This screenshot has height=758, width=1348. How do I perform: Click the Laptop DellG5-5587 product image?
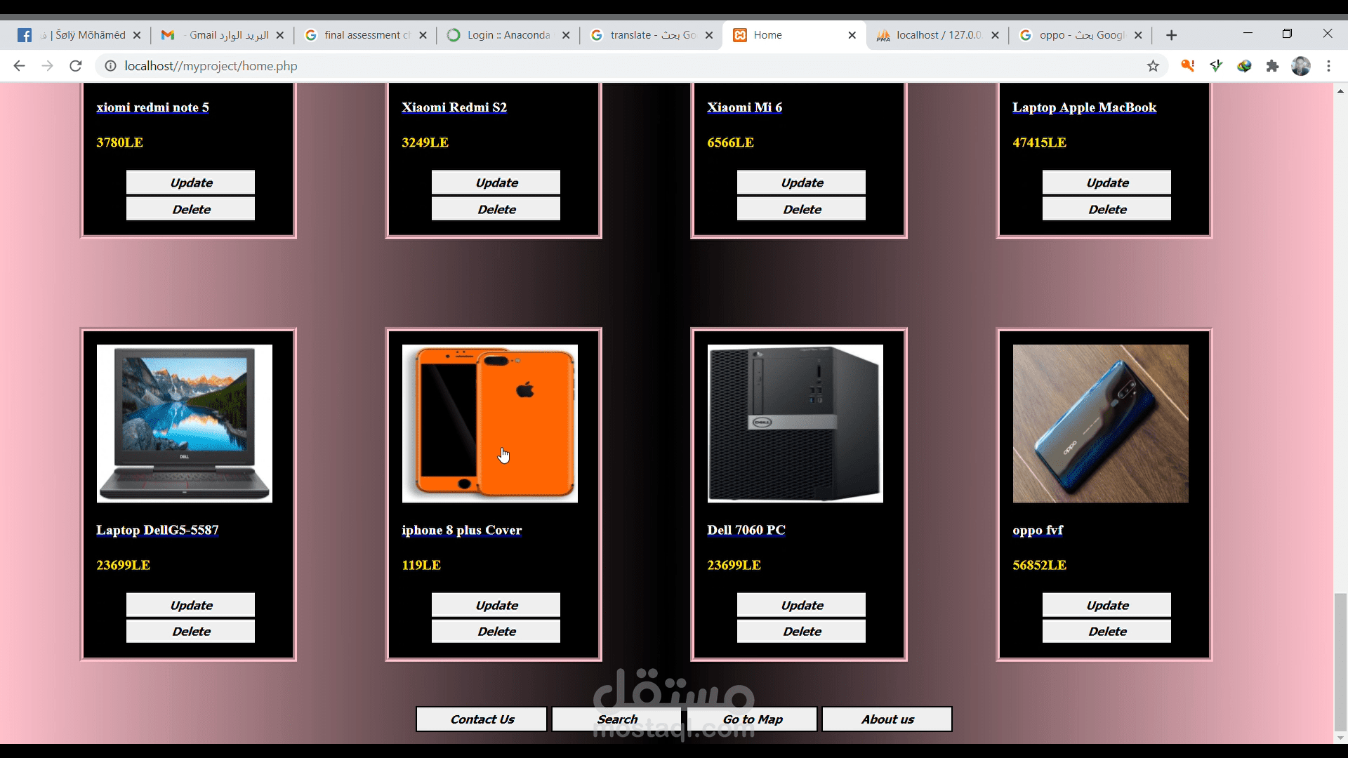tap(185, 423)
